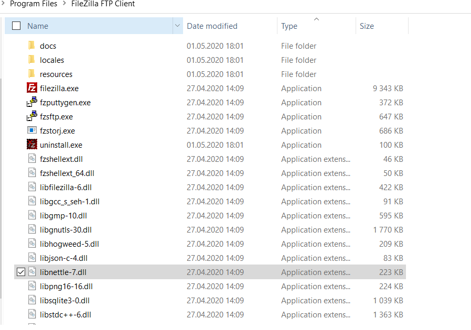
Task: Select the libfilezilla-6.dll file name
Action: (66, 187)
